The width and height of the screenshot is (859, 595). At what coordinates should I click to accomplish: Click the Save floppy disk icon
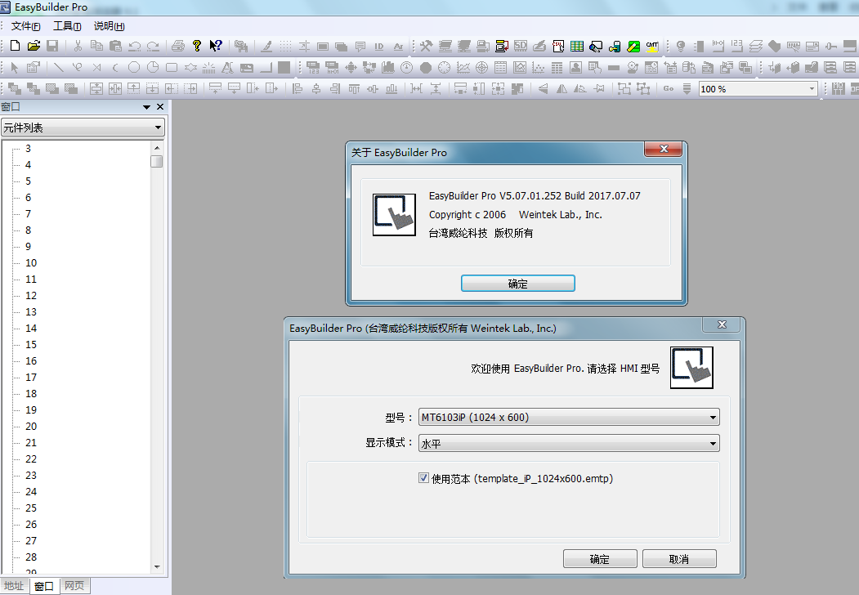pos(51,46)
